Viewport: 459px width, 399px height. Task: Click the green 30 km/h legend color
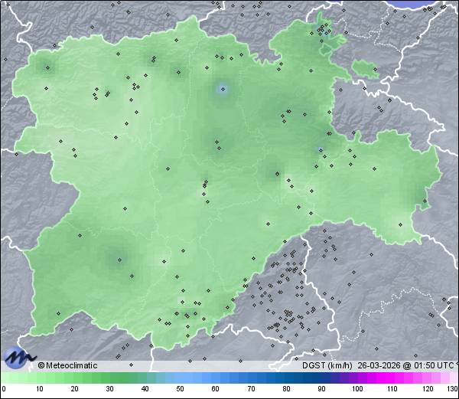pos(110,378)
